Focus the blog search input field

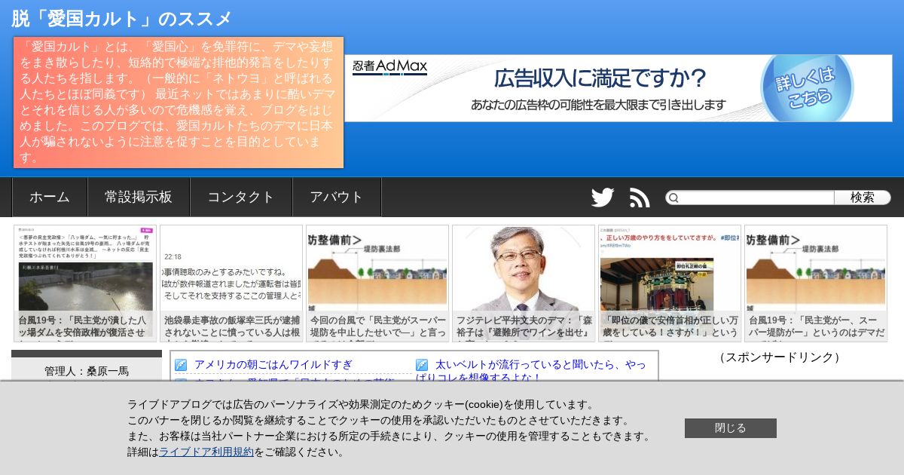[750, 198]
